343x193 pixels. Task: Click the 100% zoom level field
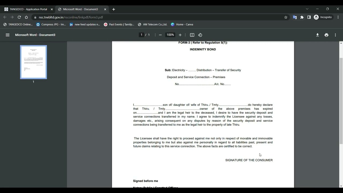pos(170,35)
